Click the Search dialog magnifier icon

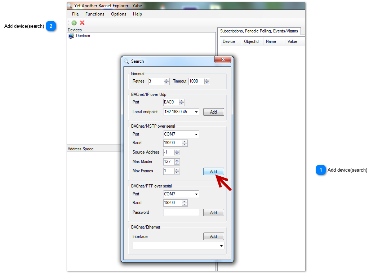pos(126,61)
